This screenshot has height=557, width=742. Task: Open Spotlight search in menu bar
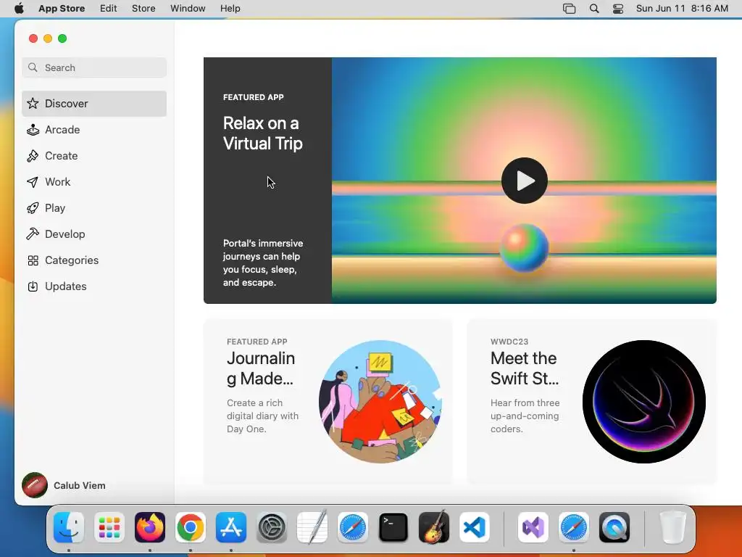(594, 9)
